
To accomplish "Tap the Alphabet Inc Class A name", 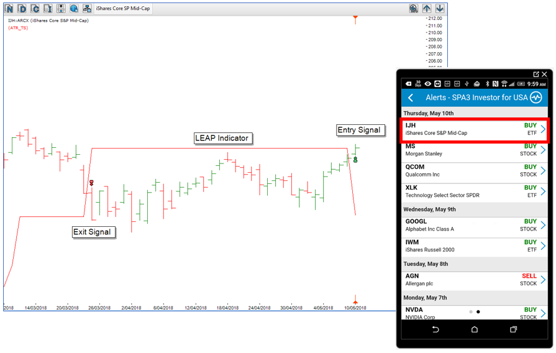I will click(x=429, y=229).
